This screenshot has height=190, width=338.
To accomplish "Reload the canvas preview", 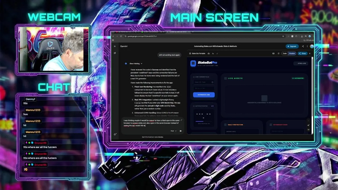I will coord(278,53).
